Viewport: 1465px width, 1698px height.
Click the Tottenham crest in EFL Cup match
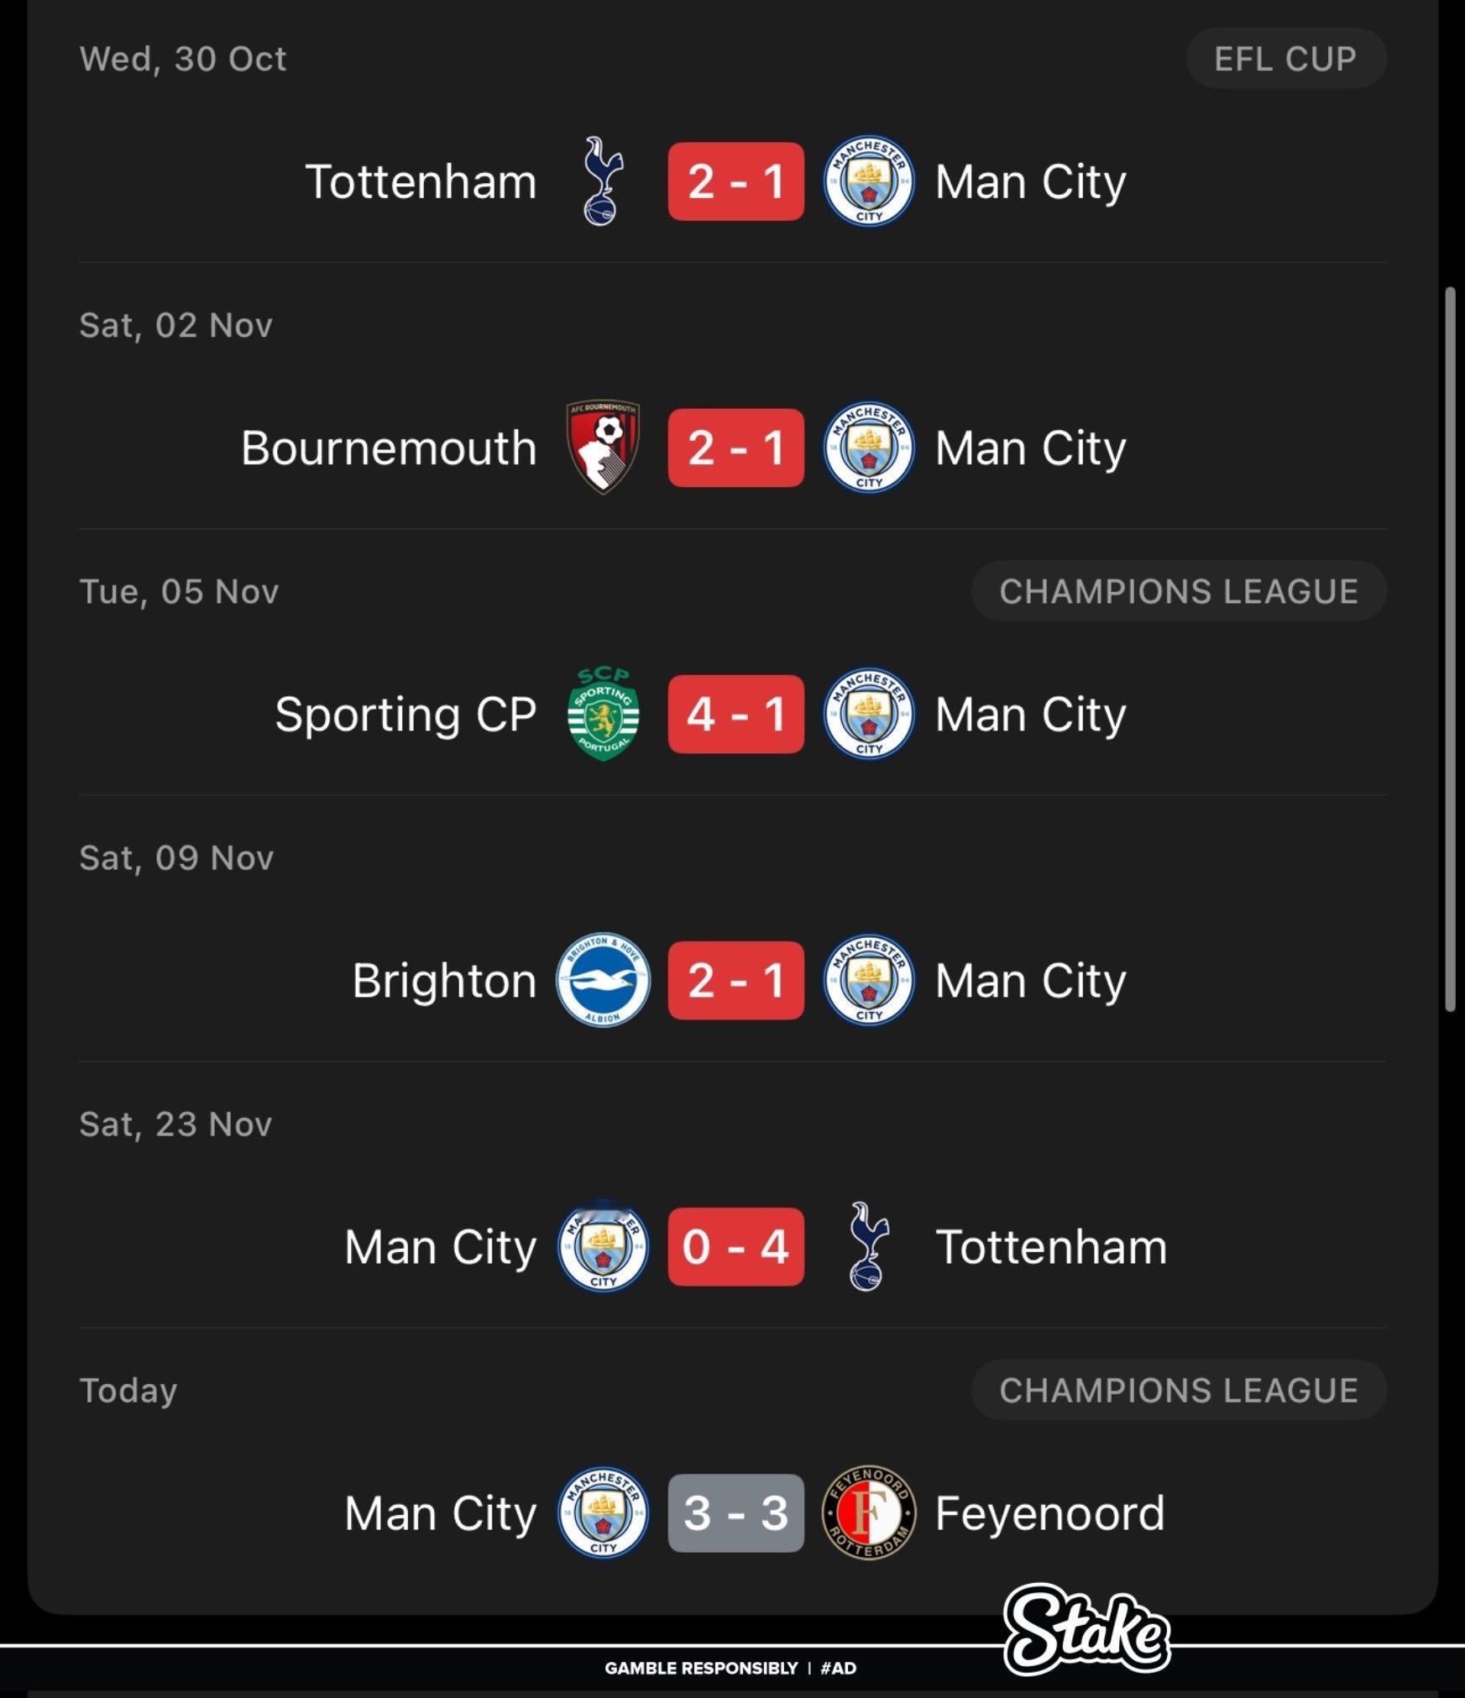tap(604, 181)
